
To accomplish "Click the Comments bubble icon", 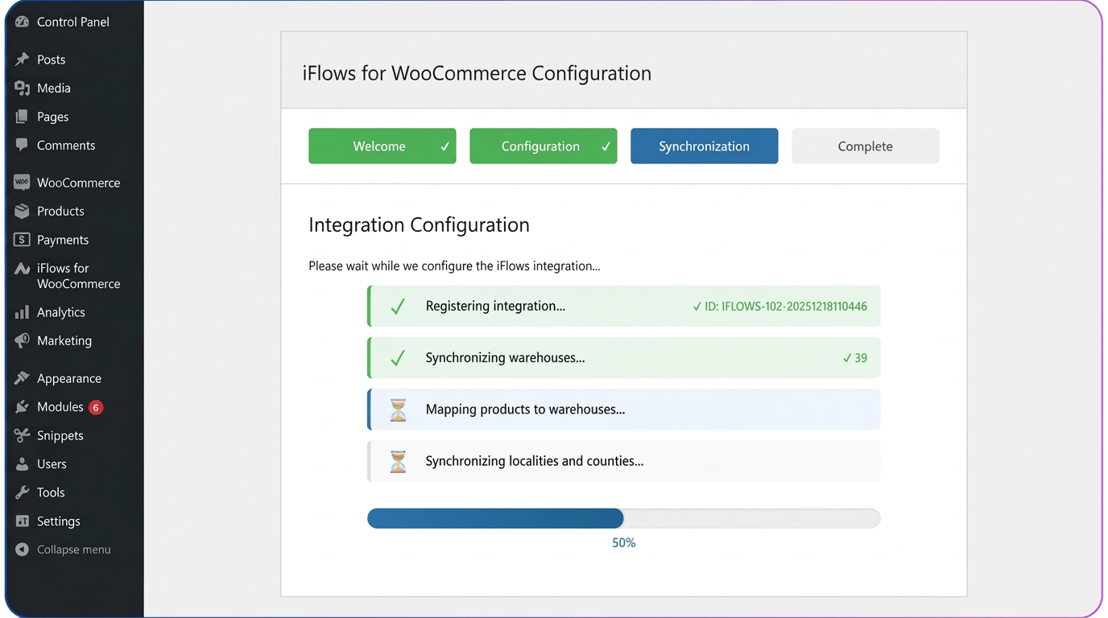I will coord(22,146).
